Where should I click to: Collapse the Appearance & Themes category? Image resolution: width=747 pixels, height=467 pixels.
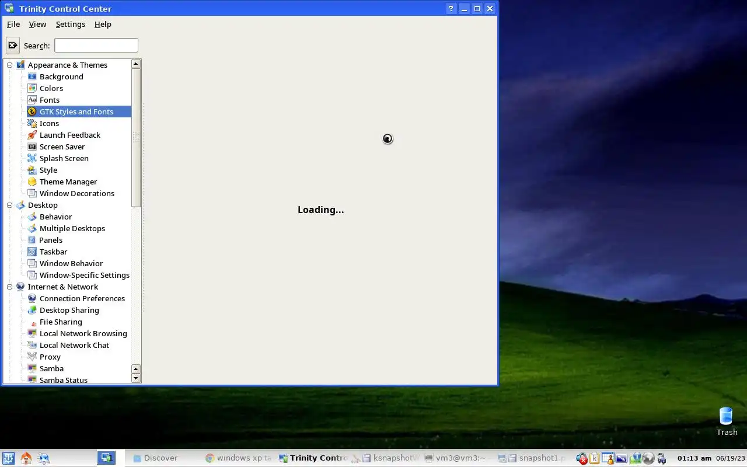[x=9, y=65]
